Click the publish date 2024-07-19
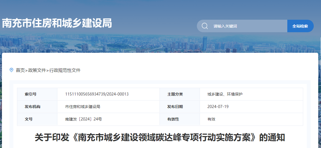 218,107
